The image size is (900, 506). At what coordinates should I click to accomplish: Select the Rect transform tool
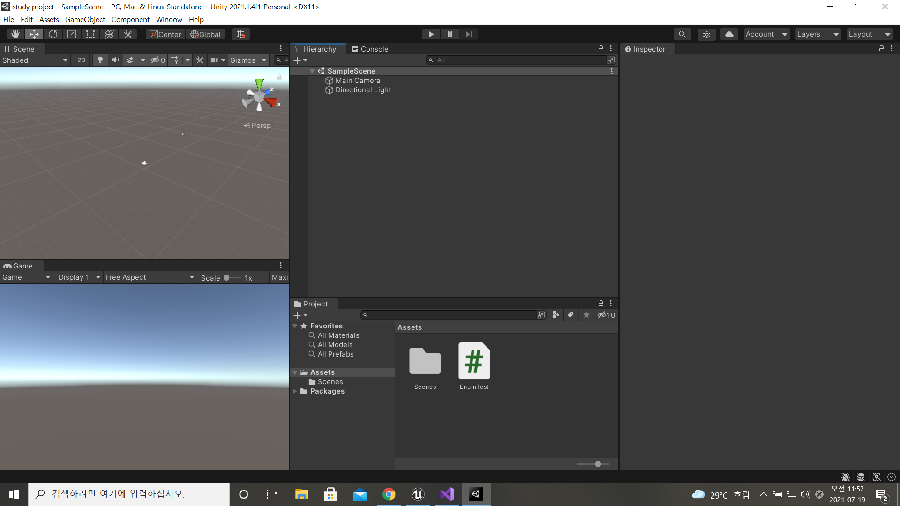pyautogui.click(x=90, y=34)
